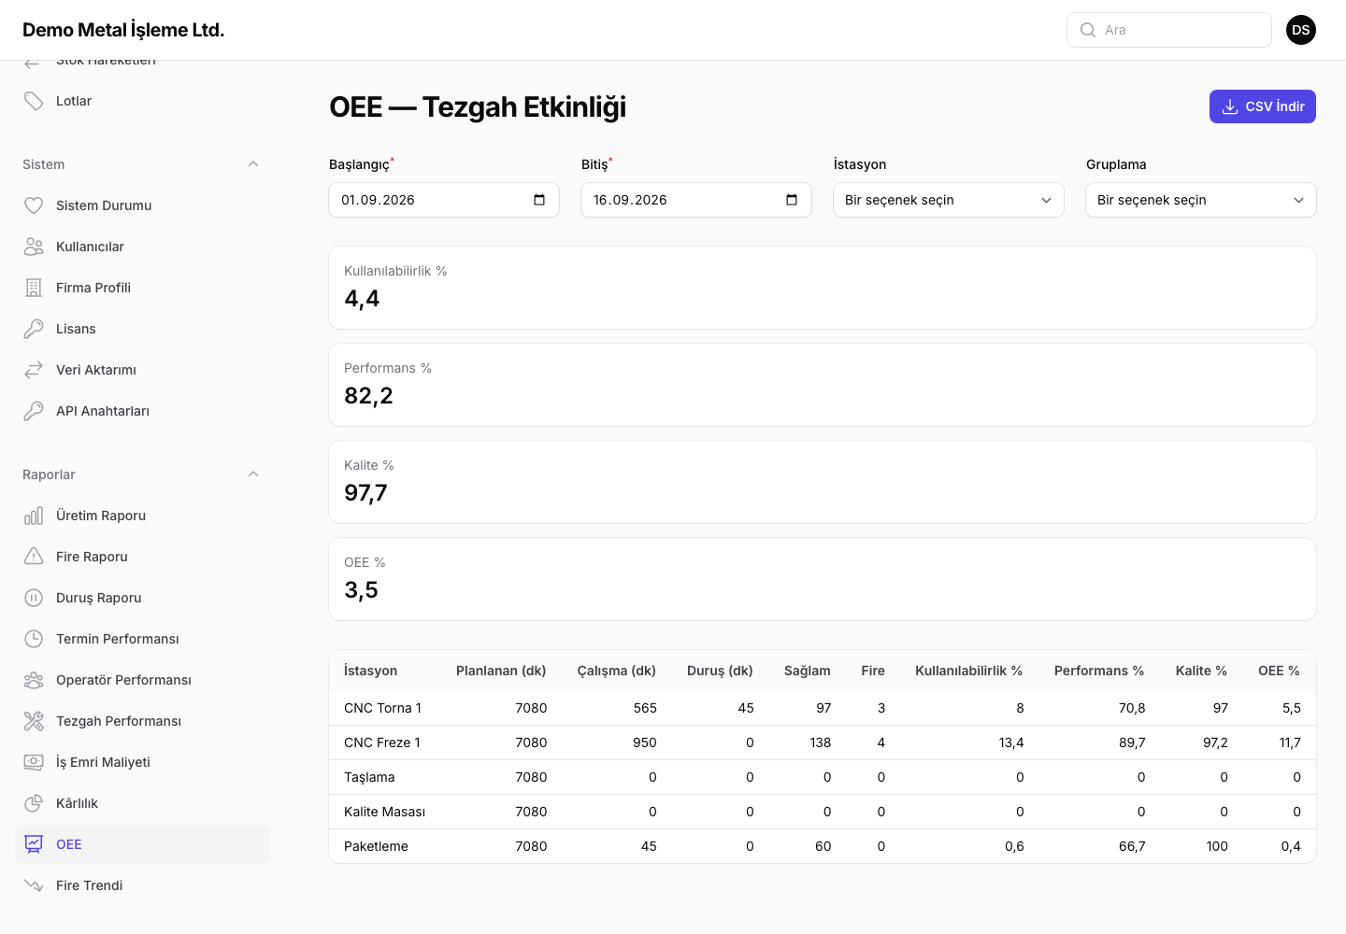Open the İstasyon dropdown
The height and width of the screenshot is (934, 1346).
949,200
